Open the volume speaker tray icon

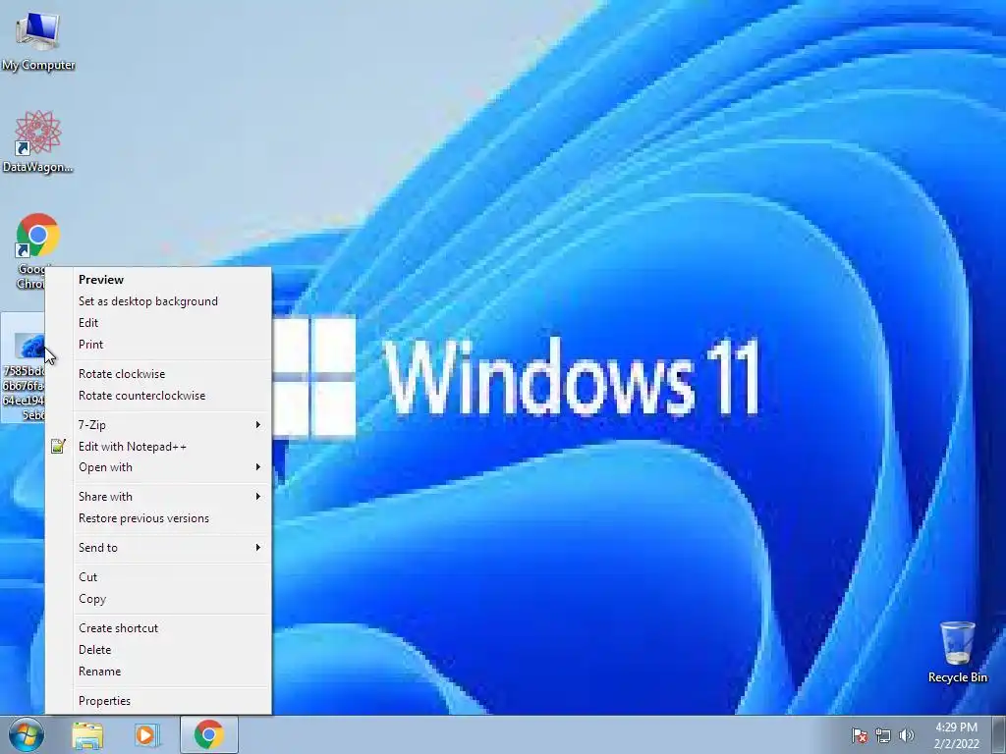coord(906,735)
